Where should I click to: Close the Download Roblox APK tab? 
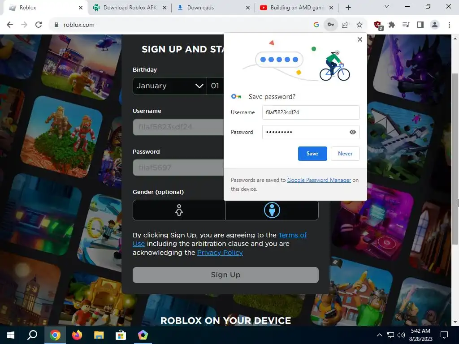[x=165, y=8]
